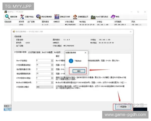151x121 pixels.
Task: Click the 序列号 column header
Action: tap(21, 22)
